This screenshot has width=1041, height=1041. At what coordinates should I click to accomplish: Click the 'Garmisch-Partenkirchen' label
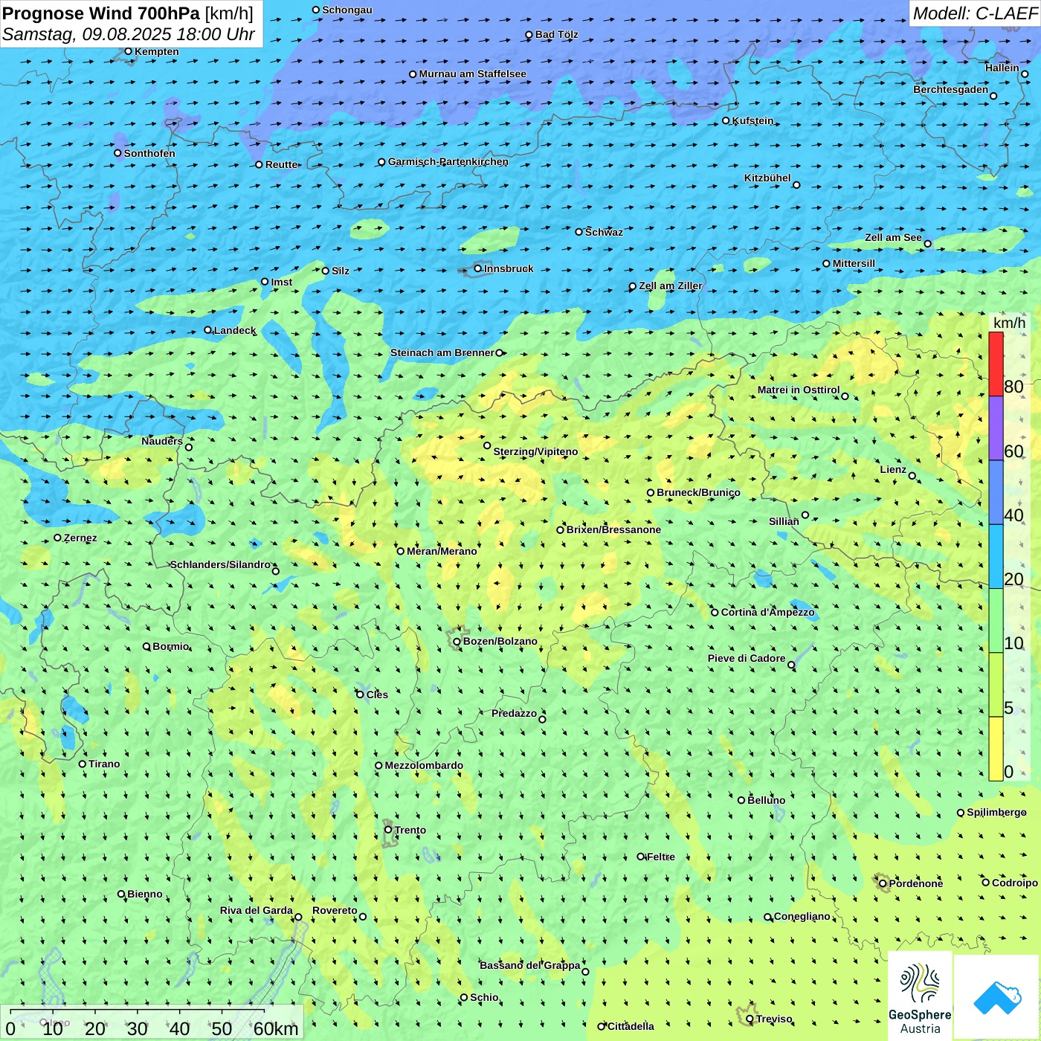click(x=448, y=161)
